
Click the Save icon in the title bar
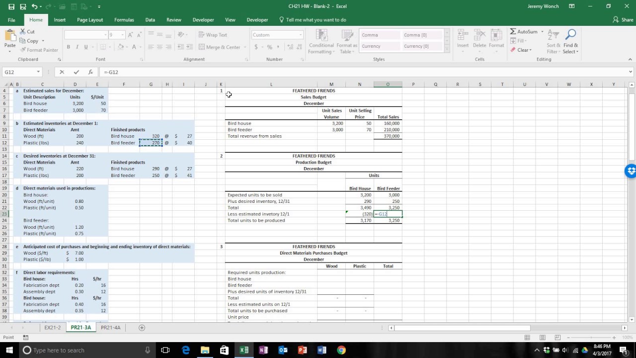[23, 6]
